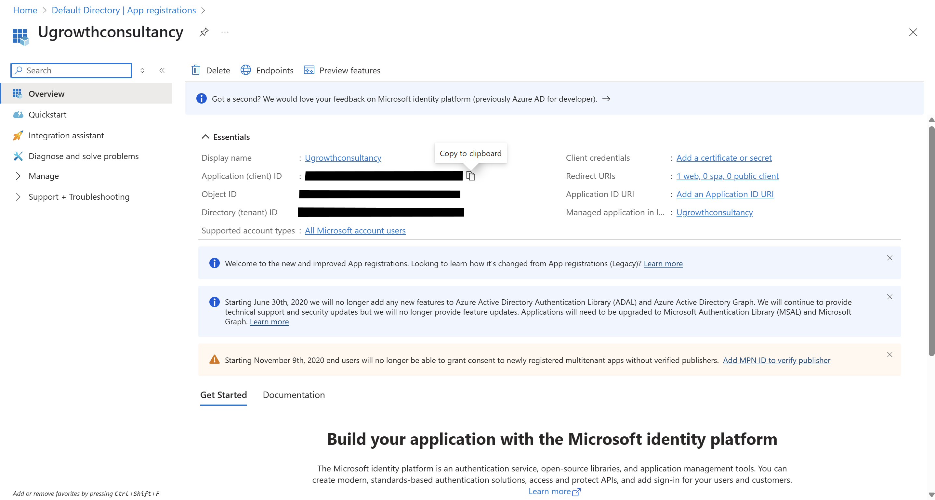This screenshot has width=935, height=500.
Task: Switch to the Documentation tab
Action: (x=294, y=395)
